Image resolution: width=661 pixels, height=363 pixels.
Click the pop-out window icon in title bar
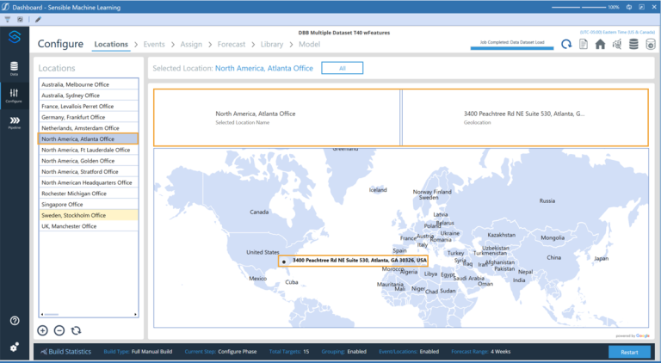641,7
